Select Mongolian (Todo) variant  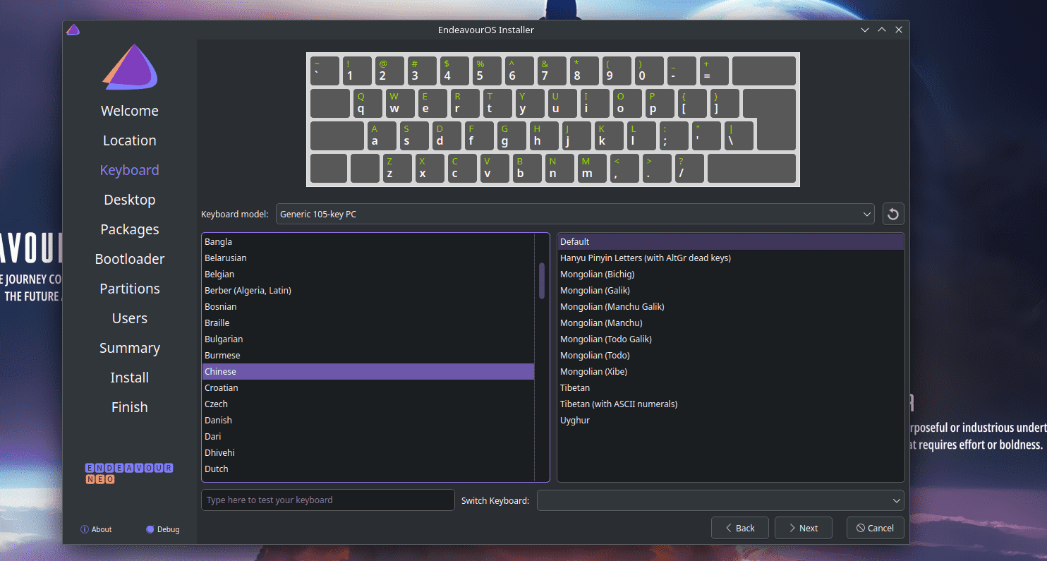point(731,356)
